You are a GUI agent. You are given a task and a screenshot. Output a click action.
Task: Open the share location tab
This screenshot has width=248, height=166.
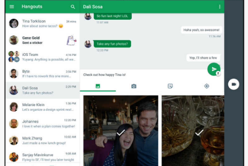(x=207, y=86)
